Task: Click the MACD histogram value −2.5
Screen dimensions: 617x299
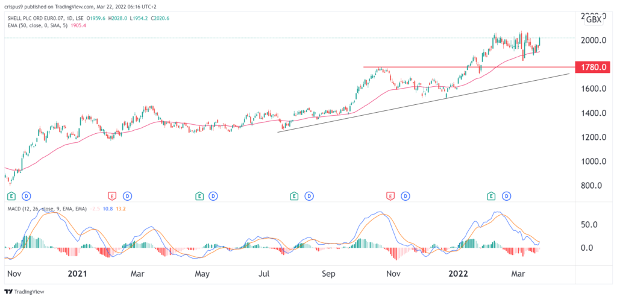Action: point(95,209)
